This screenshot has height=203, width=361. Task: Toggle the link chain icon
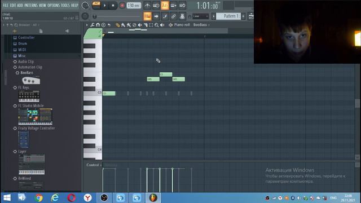(x=174, y=16)
